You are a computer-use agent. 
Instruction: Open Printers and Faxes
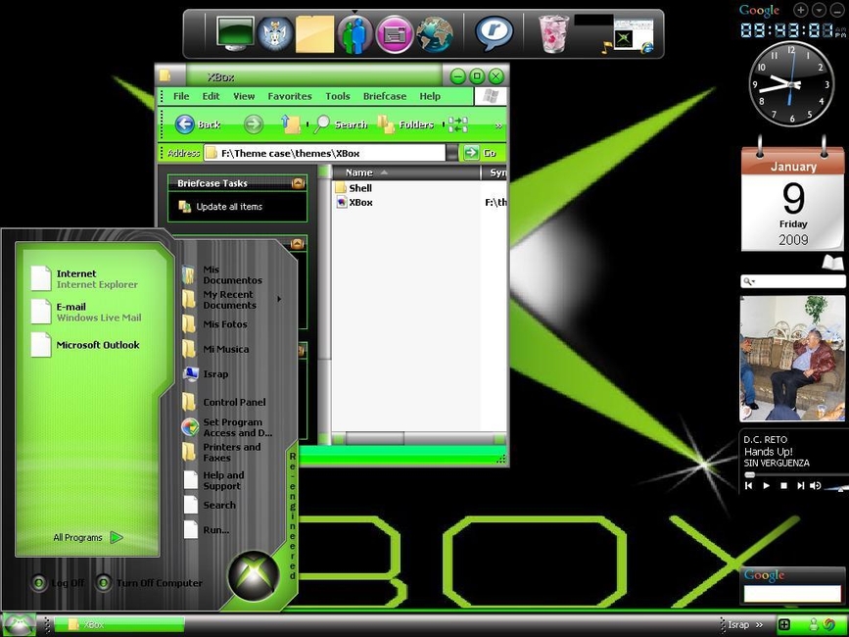[x=221, y=453]
